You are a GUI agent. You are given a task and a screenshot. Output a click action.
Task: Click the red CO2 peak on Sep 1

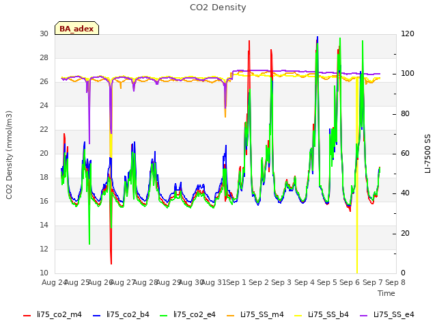click(249, 42)
